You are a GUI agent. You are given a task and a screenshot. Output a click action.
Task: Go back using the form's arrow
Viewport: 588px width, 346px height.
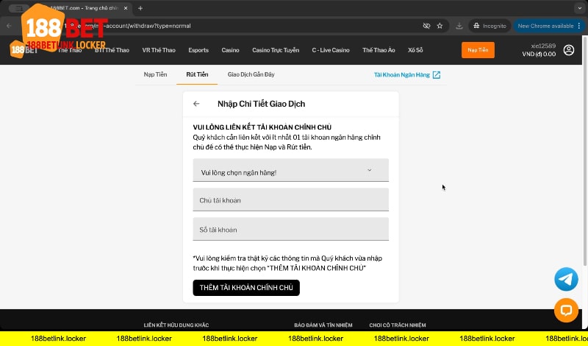tap(196, 104)
